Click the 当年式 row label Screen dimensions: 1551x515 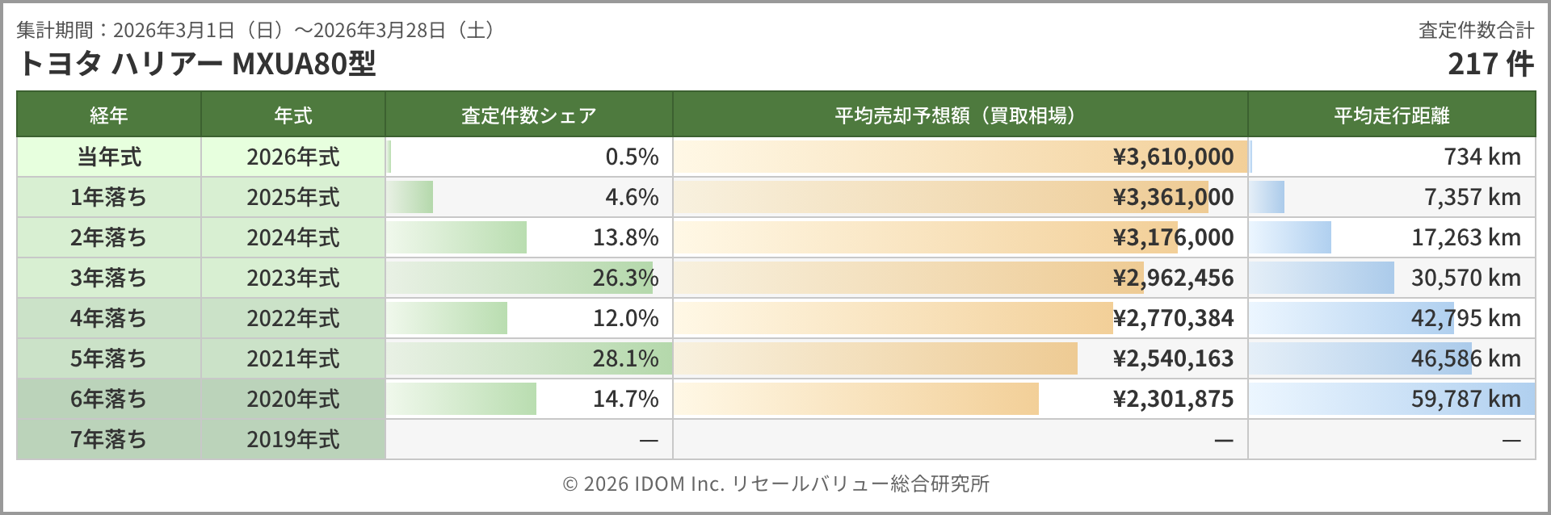(x=108, y=157)
